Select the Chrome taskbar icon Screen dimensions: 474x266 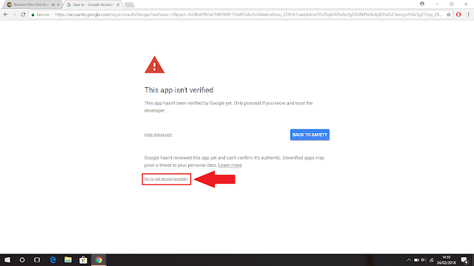point(99,260)
